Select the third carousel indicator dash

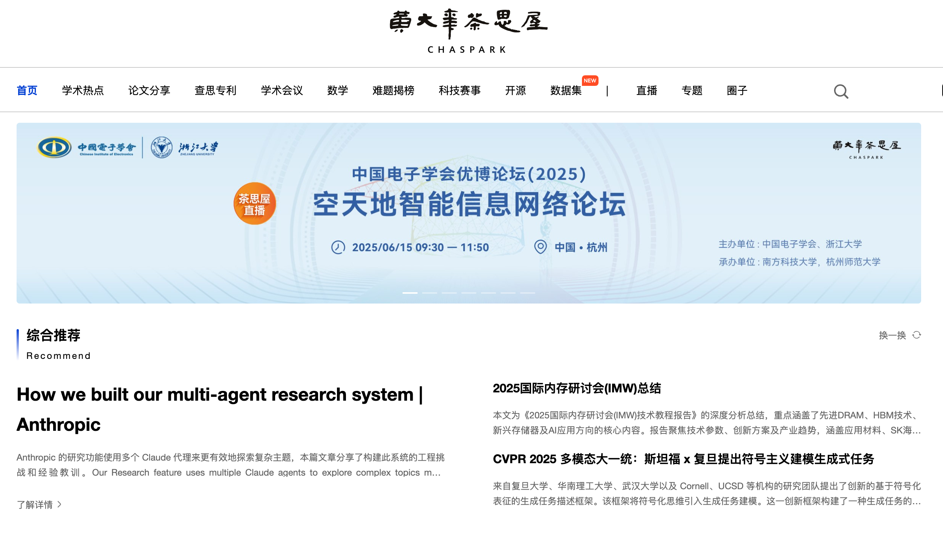pyautogui.click(x=449, y=293)
